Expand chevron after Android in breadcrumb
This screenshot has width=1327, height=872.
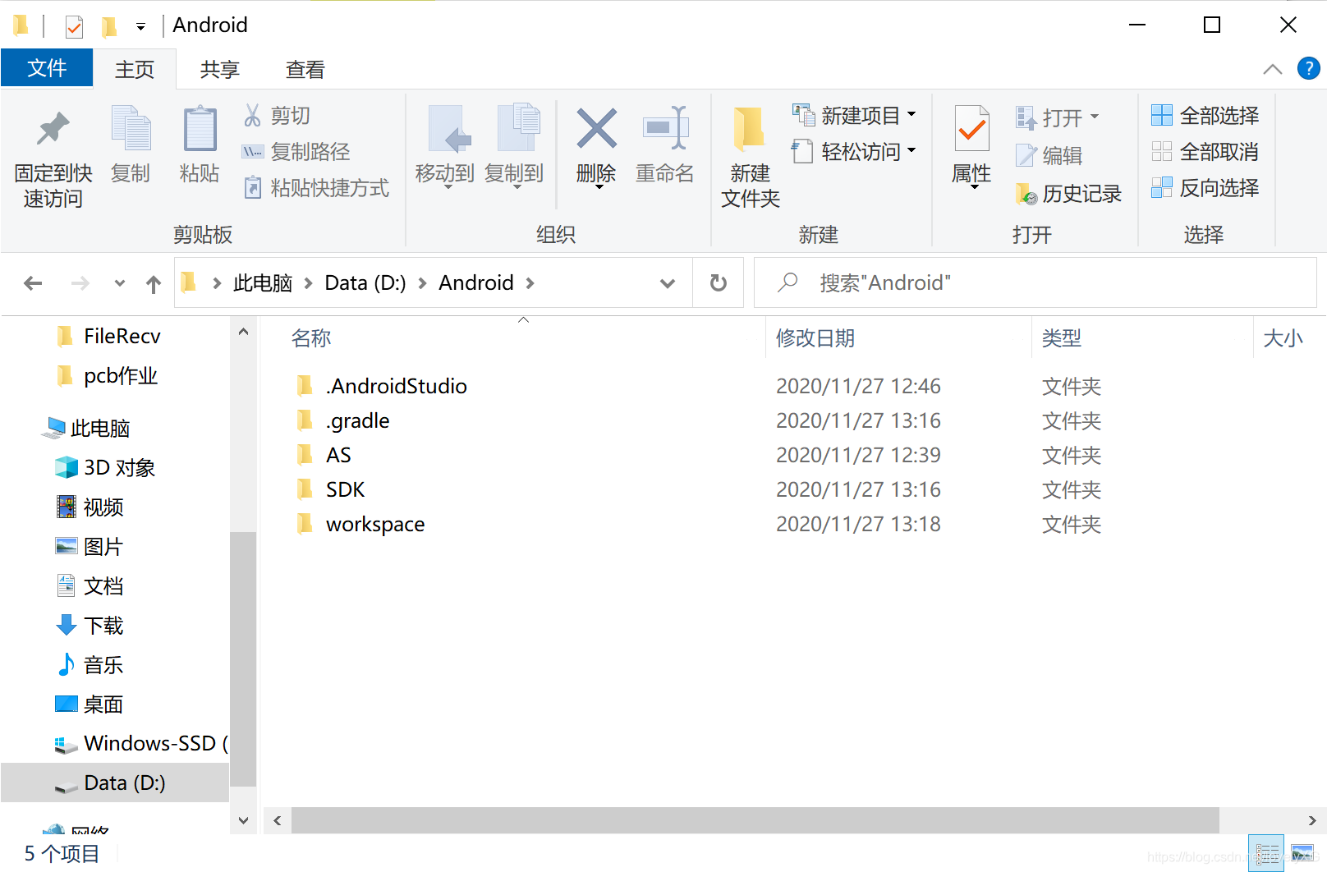(x=530, y=284)
